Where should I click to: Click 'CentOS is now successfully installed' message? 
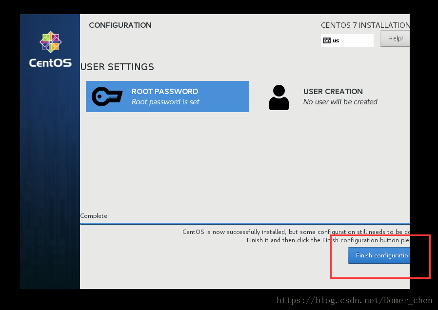(296, 232)
